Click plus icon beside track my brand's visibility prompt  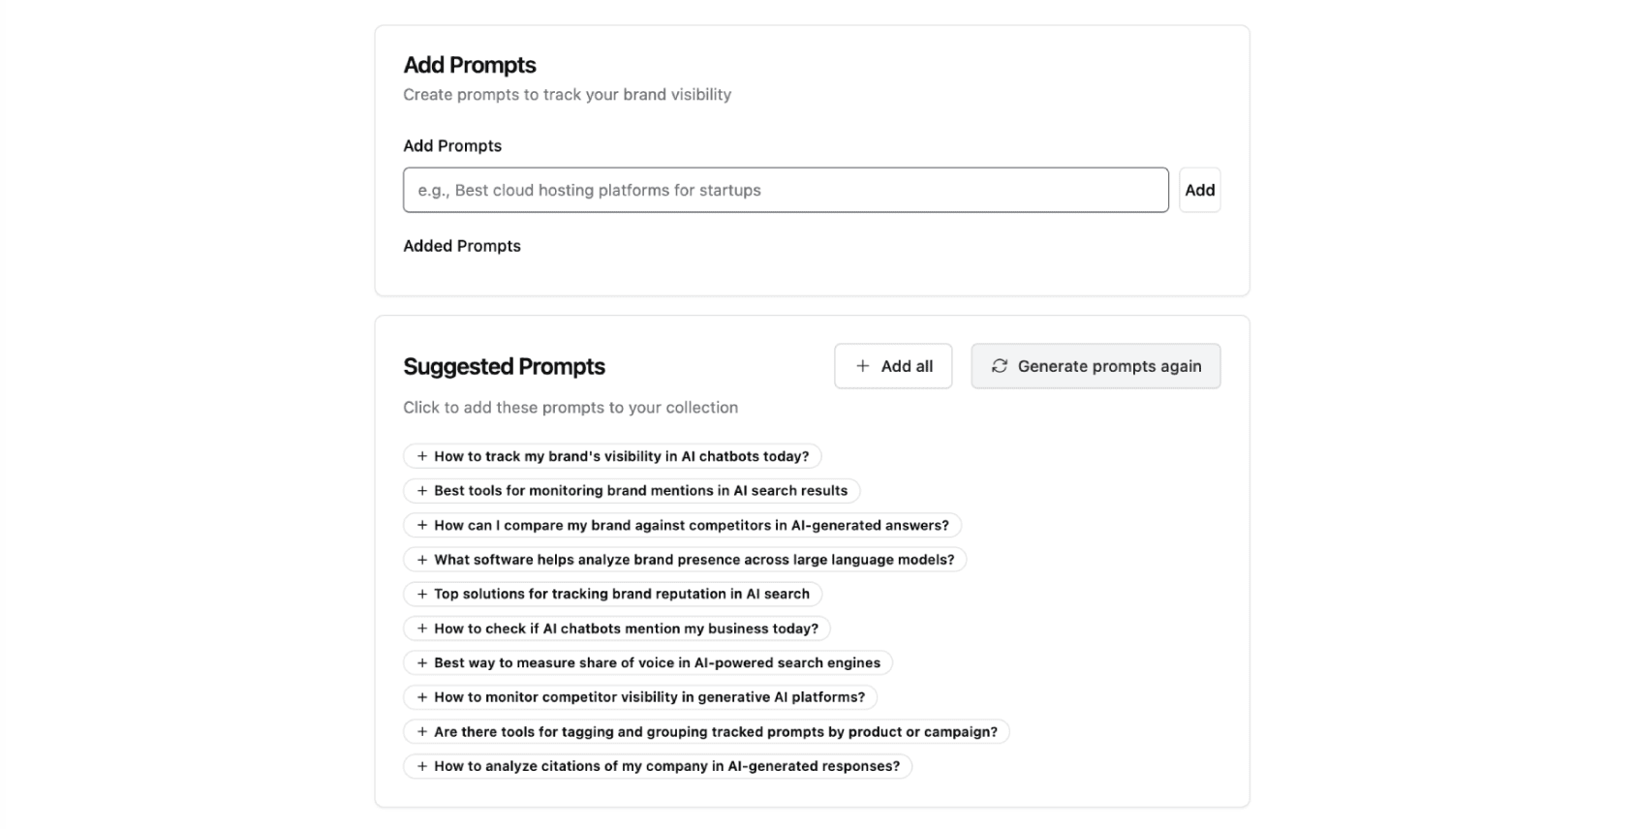tap(421, 456)
